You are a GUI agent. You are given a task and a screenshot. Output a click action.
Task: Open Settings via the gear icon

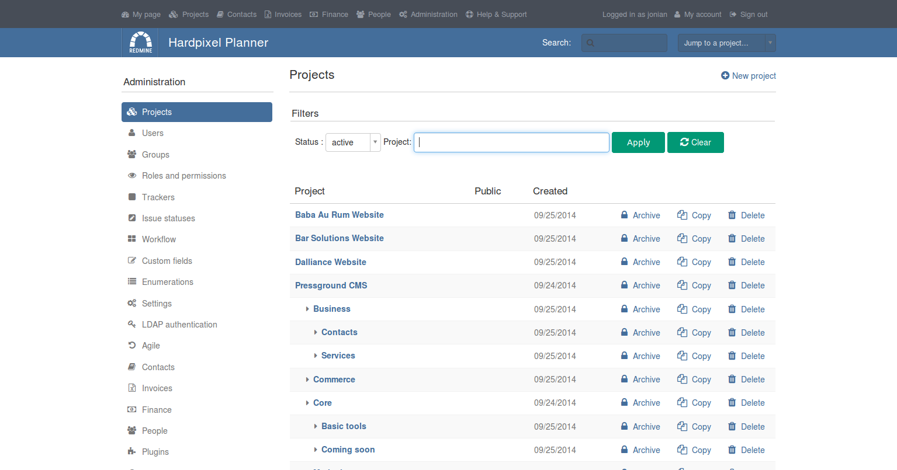tap(132, 303)
